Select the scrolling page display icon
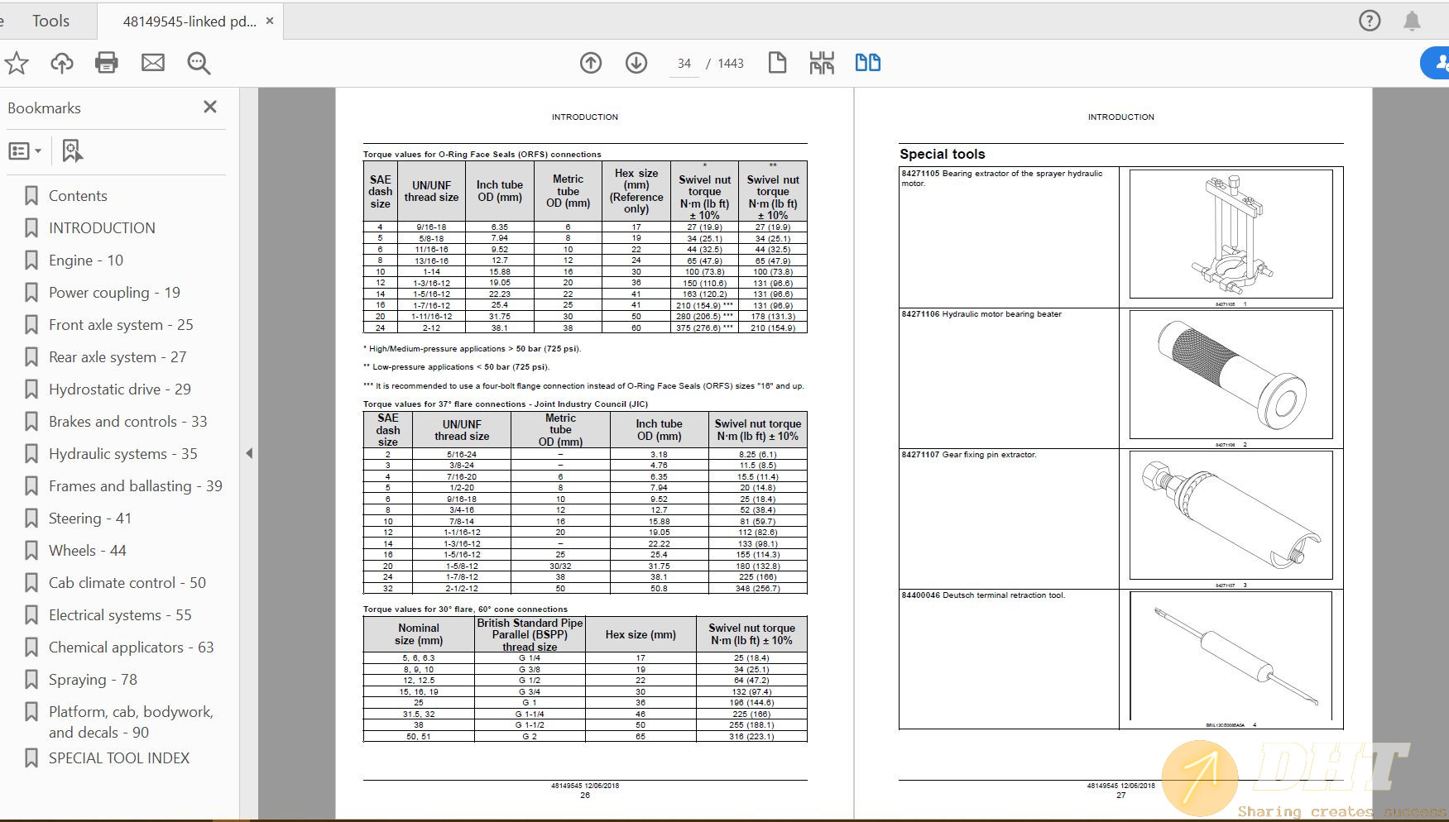Viewport: 1449px width, 822px height. click(x=822, y=63)
